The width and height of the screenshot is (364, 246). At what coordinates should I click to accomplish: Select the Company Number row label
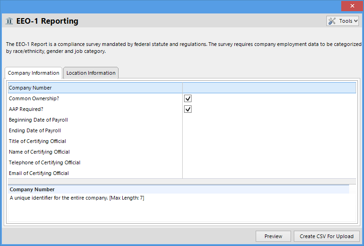[x=31, y=88]
